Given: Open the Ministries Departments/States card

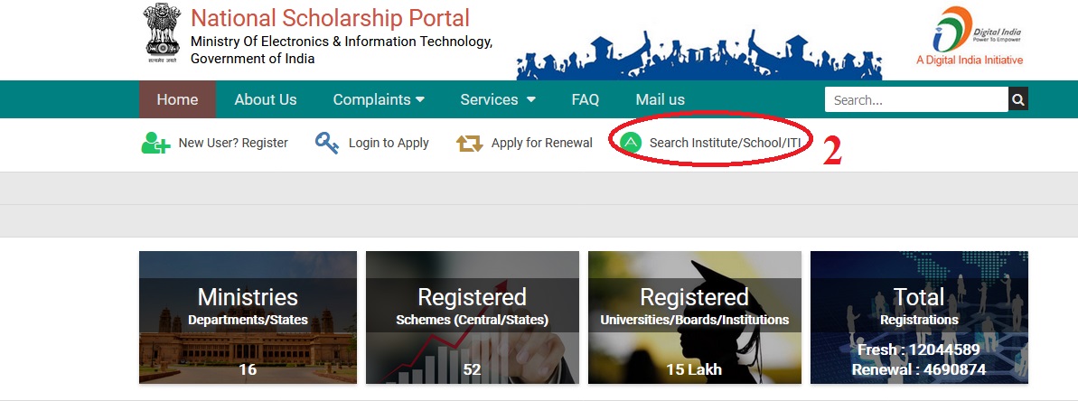Looking at the screenshot, I should click(248, 317).
